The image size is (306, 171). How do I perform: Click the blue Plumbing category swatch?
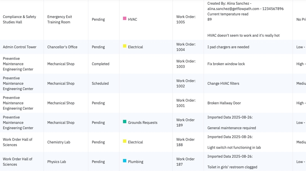click(x=125, y=161)
